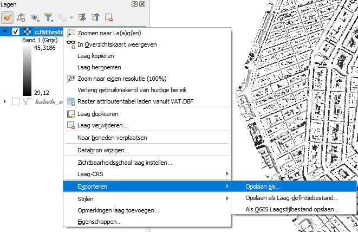Choose 'Zichtbaarheidsschaal laag instellen...'
Image resolution: width=358 pixels, height=232 pixels.
tap(147, 163)
